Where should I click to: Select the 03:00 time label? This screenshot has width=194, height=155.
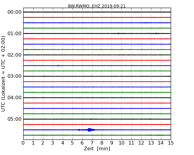(x=15, y=76)
